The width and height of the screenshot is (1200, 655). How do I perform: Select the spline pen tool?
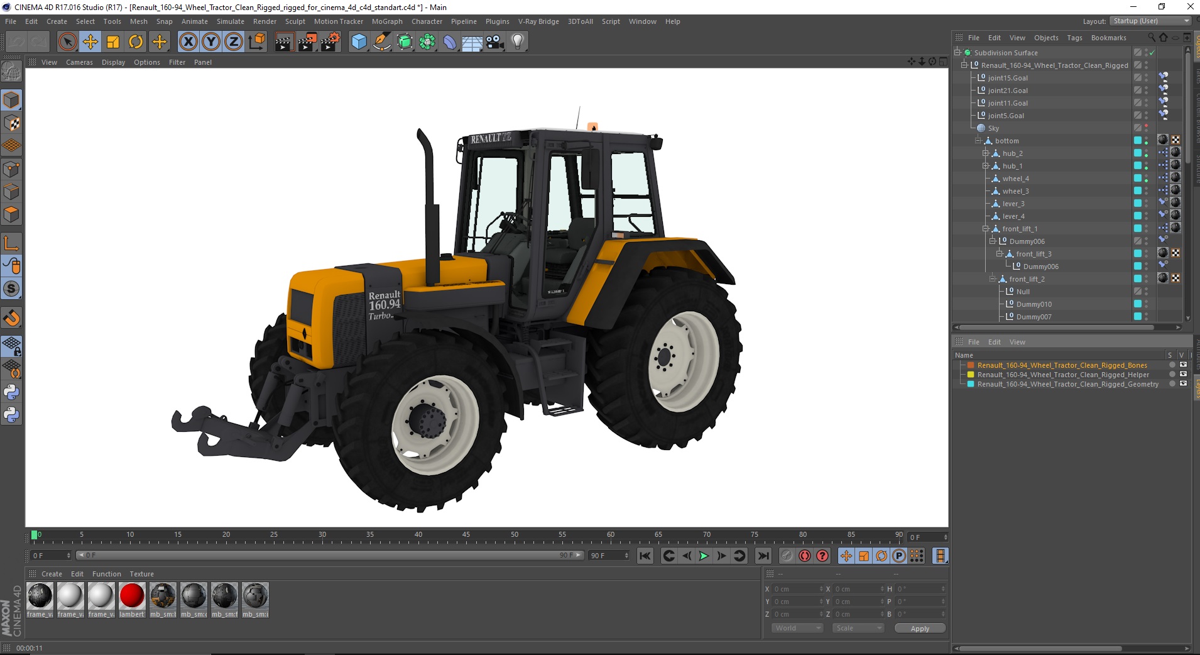381,42
